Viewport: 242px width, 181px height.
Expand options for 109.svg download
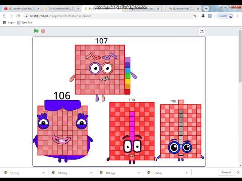coord(91,173)
